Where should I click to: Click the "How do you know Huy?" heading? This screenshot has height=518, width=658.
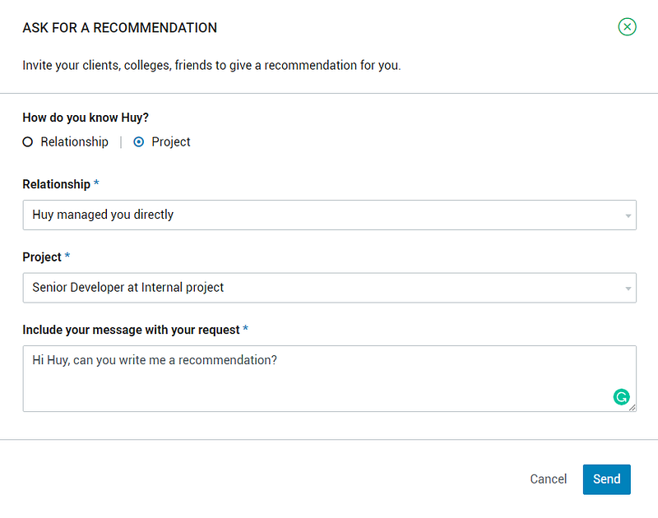(x=86, y=118)
